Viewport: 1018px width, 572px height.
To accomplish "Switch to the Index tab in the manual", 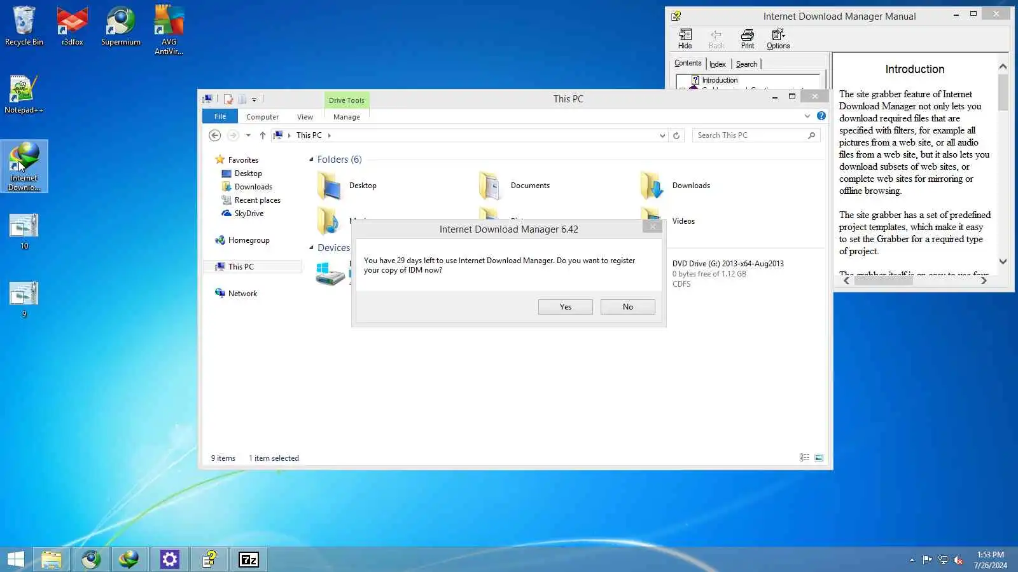I will click(x=718, y=64).
